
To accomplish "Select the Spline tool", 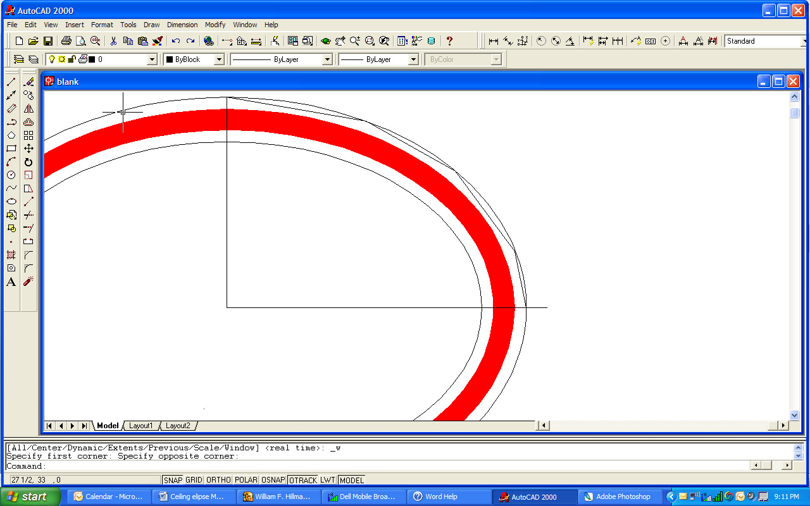I will [x=11, y=188].
